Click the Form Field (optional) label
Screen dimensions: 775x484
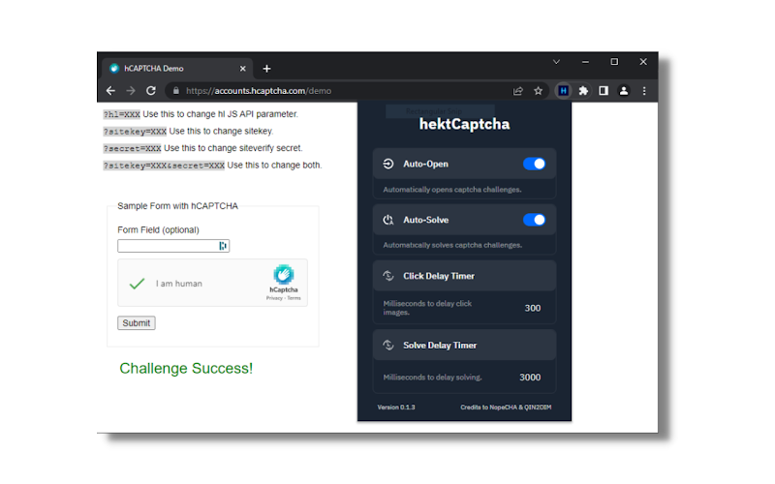158,230
